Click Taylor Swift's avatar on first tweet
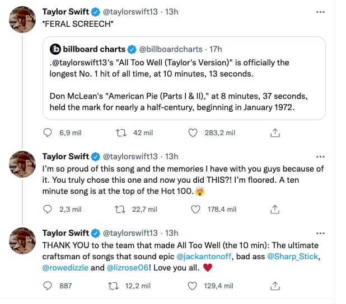 (23, 20)
